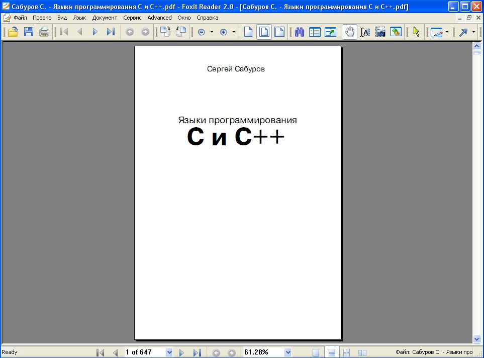This screenshot has width=484, height=358.
Task: Select the annotation selection arrow tool
Action: click(x=416, y=32)
